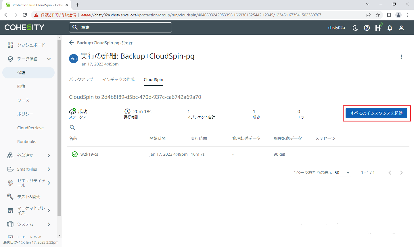Screen dimensions: 414x247
Task: Sort by the 名前 column header
Action: pos(73,138)
